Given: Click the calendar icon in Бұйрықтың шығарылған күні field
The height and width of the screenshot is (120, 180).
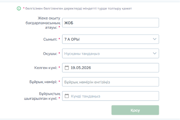Looking at the screenshot, I should pos(67,96).
